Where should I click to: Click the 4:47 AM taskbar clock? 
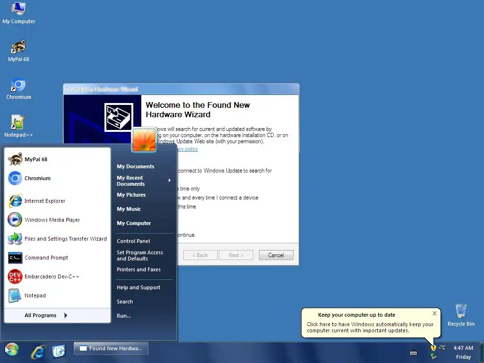point(463,348)
